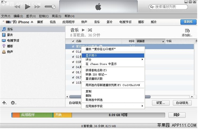Select the 播客 podcast sidebar icon
The height and width of the screenshot is (129, 198).
[4, 46]
